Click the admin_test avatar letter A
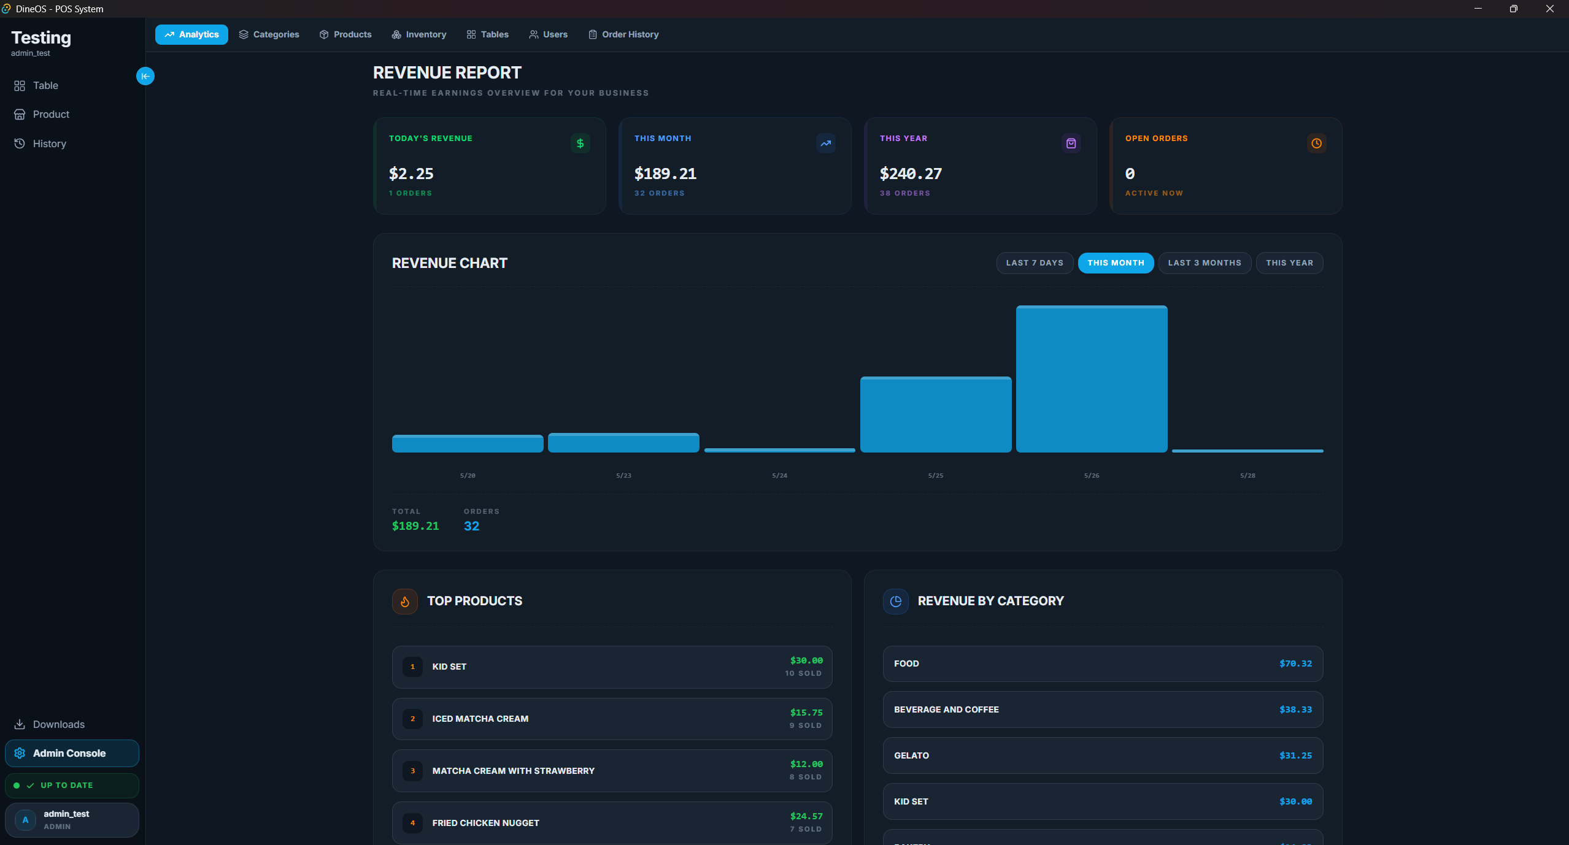 pos(25,820)
